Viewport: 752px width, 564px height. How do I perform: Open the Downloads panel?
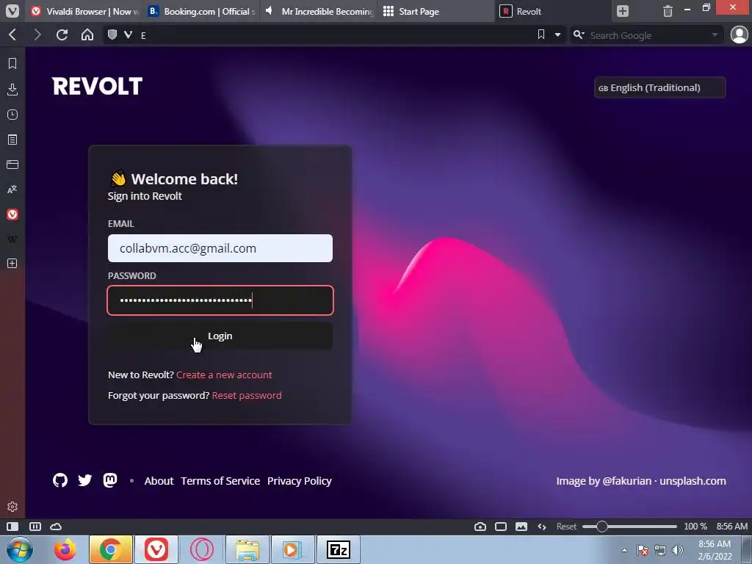pos(12,89)
